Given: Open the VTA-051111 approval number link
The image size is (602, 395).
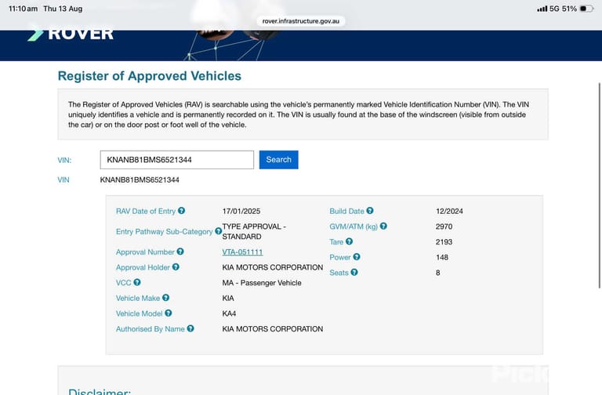Looking at the screenshot, I should [x=243, y=252].
